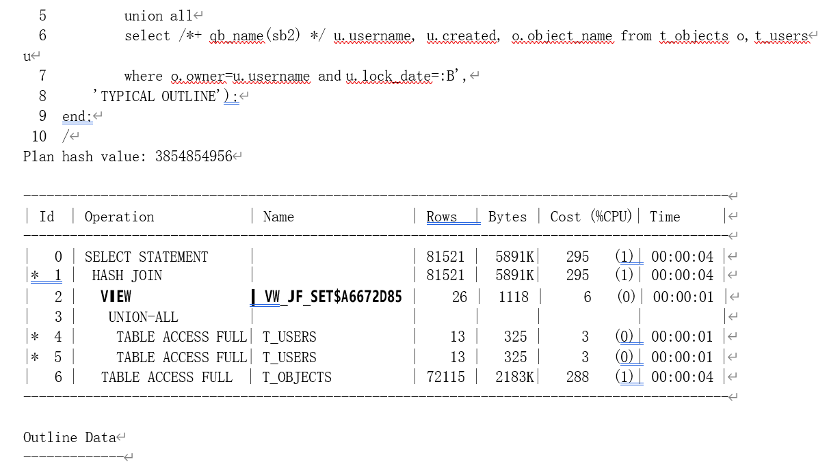
Task: Click the 'T_OBJECTS' name cell
Action: (x=297, y=377)
